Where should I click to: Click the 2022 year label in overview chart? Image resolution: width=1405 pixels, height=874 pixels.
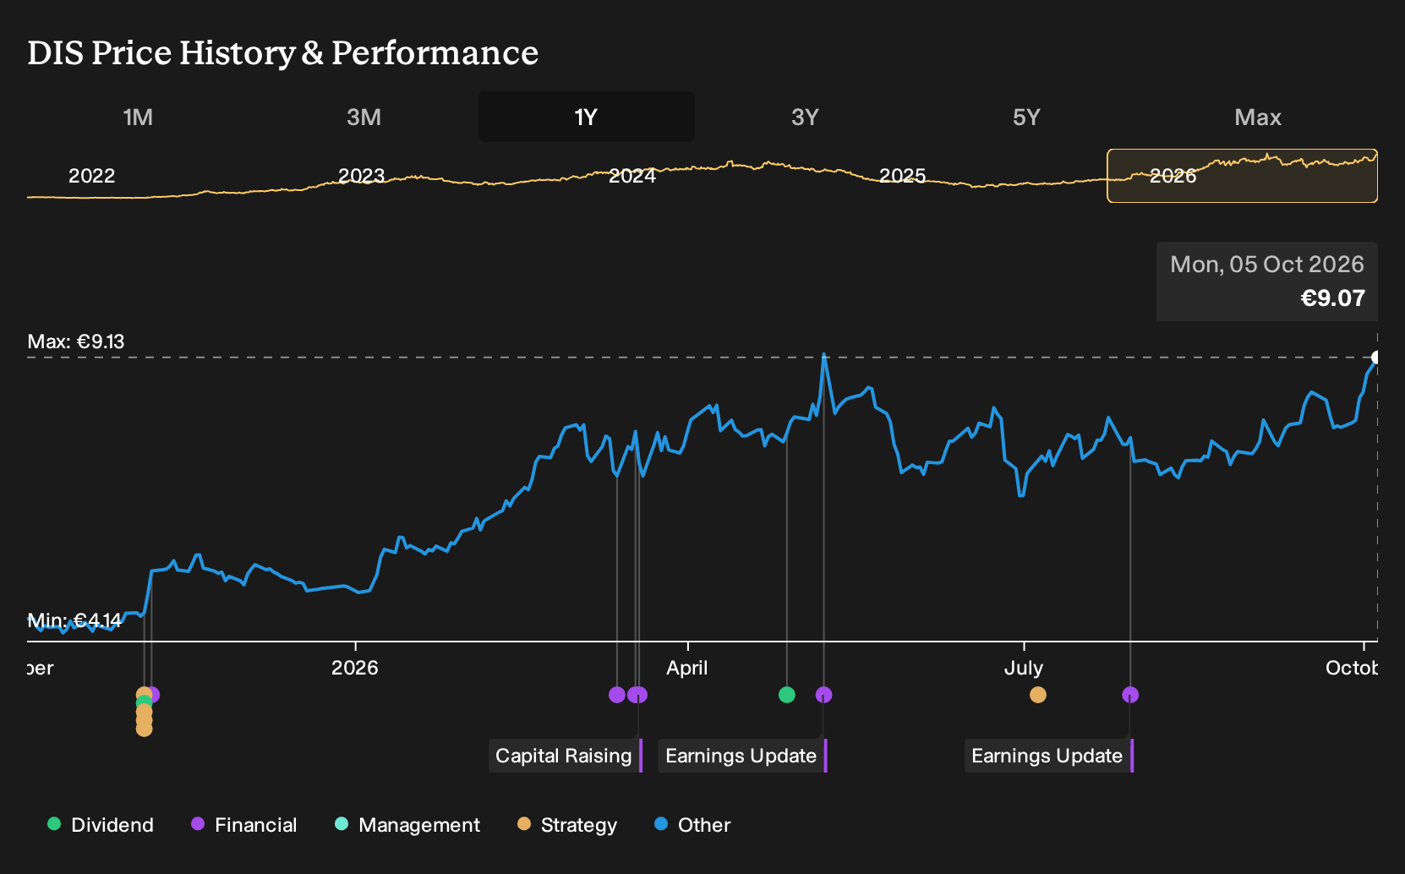pos(91,176)
